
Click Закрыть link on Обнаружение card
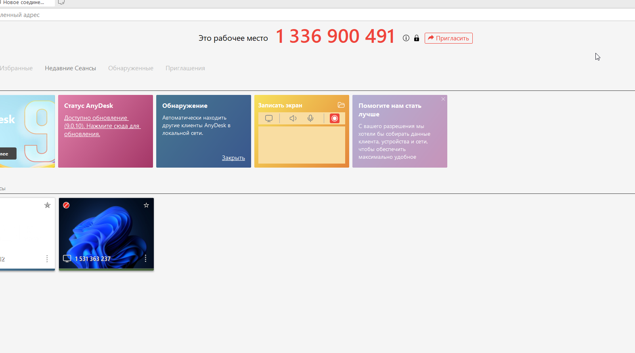click(x=233, y=158)
